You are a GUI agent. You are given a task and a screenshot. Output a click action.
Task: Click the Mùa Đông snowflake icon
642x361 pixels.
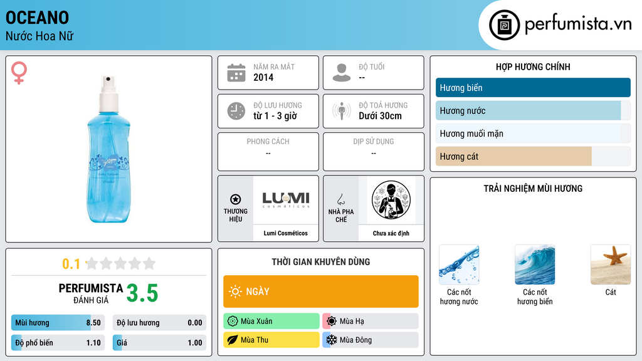point(332,340)
